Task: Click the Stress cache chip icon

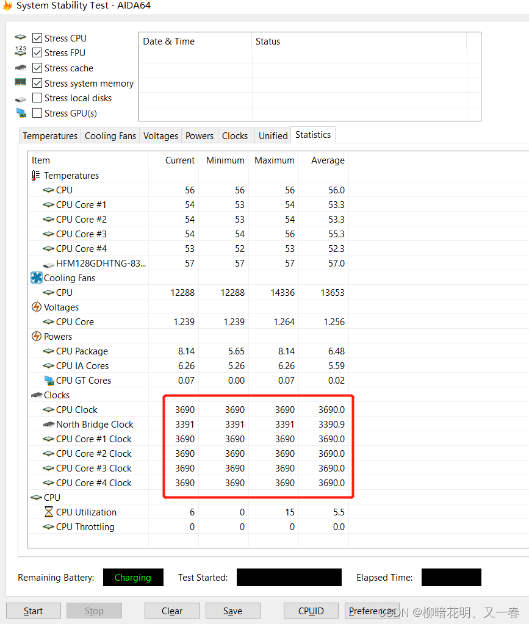Action: pyautogui.click(x=20, y=68)
